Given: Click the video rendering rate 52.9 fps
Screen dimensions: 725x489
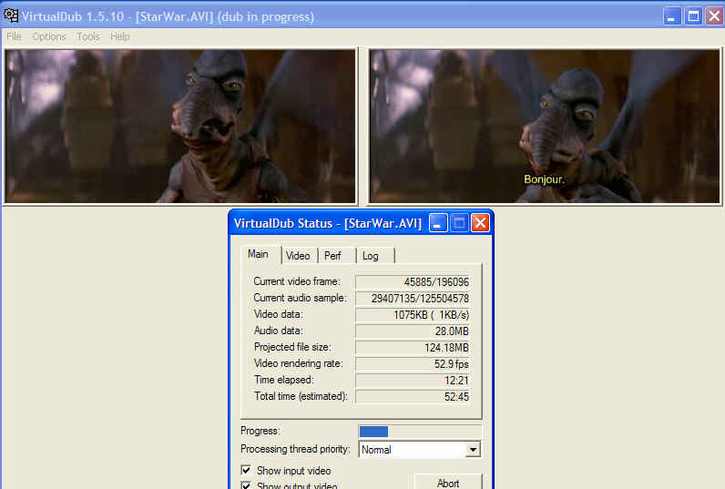Looking at the screenshot, I should click(413, 364).
